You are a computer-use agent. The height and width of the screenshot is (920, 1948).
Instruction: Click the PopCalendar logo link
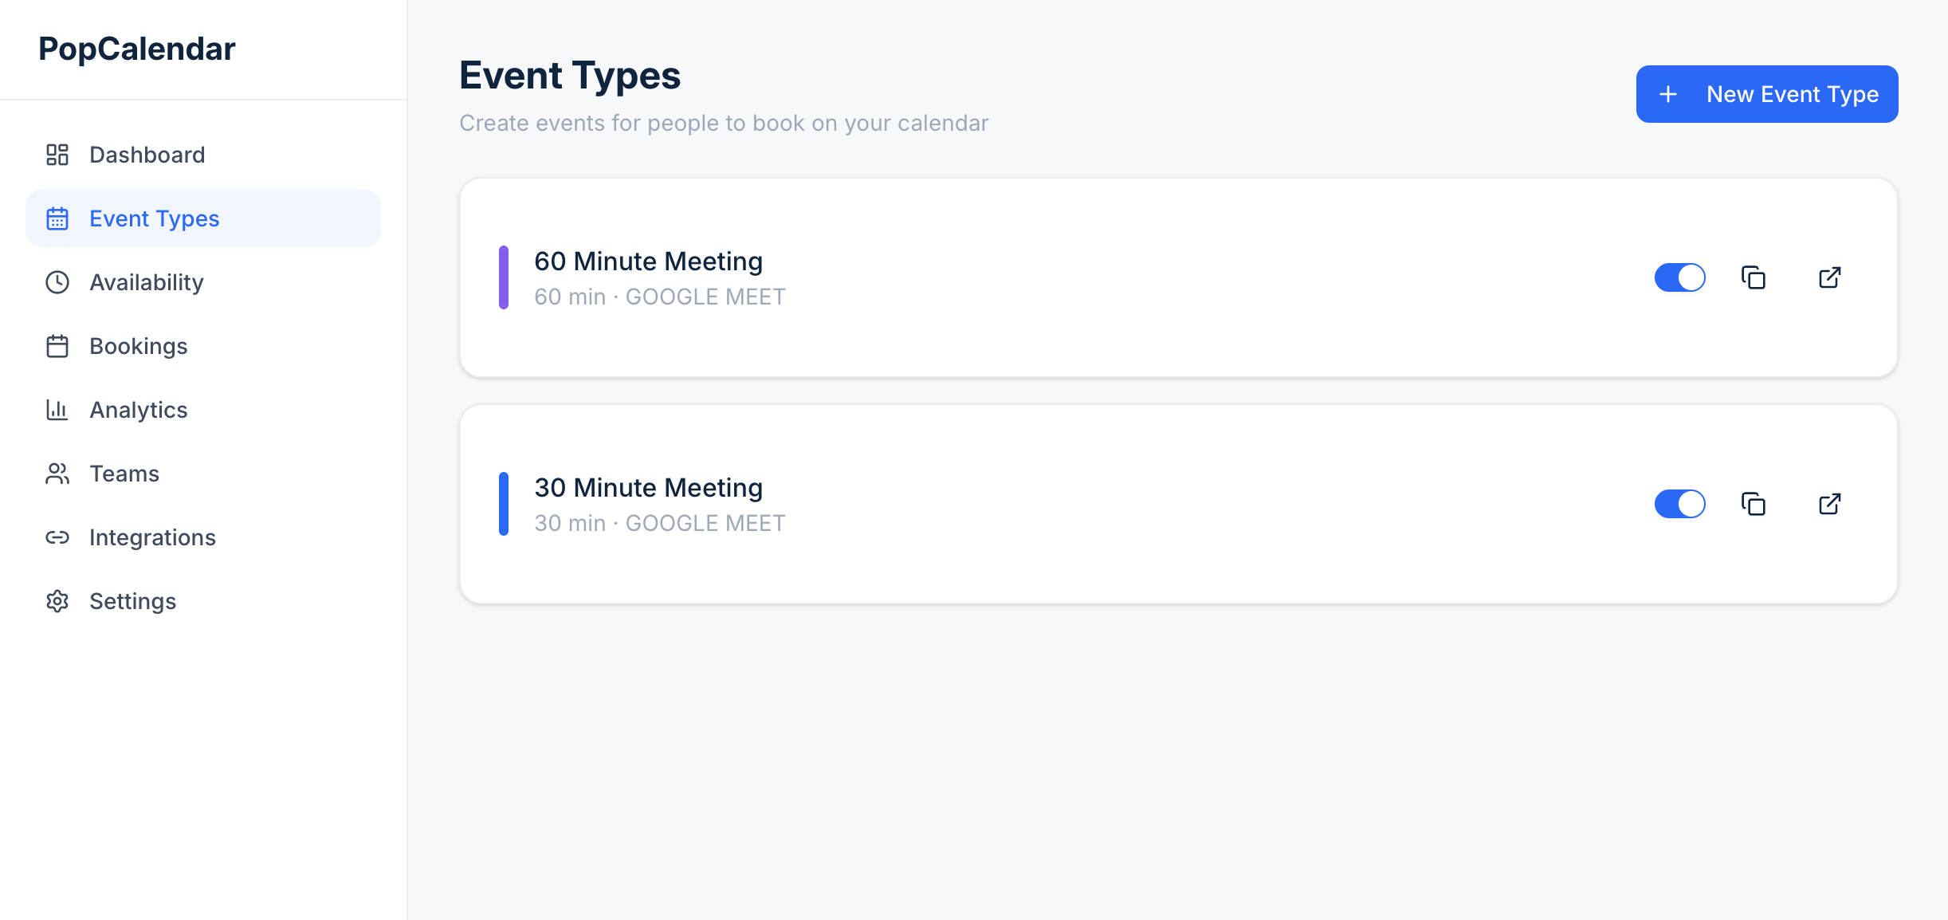coord(137,49)
